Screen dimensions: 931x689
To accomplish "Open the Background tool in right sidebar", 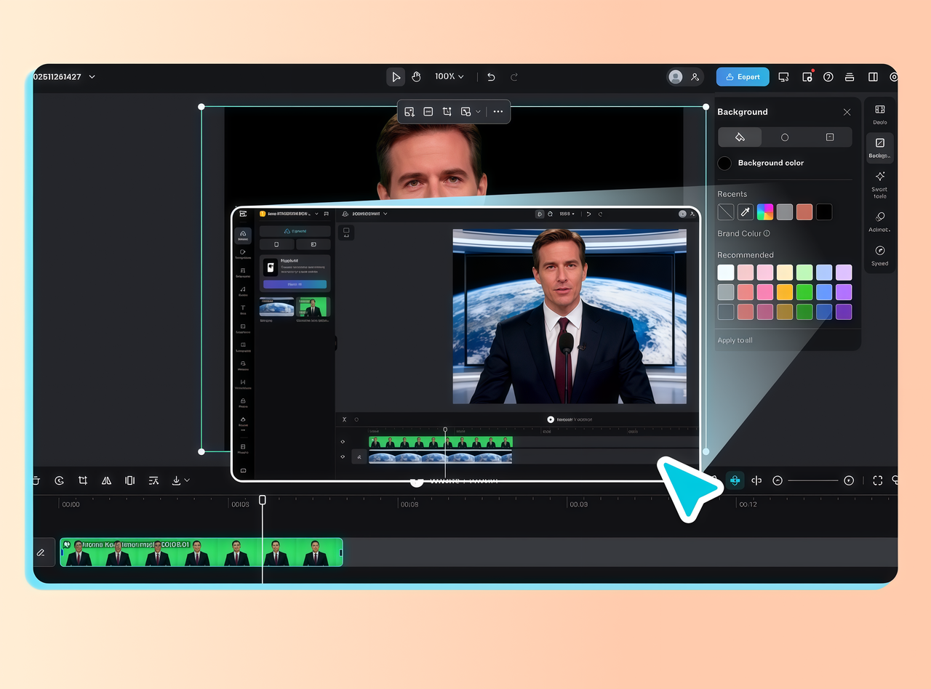I will (x=880, y=148).
